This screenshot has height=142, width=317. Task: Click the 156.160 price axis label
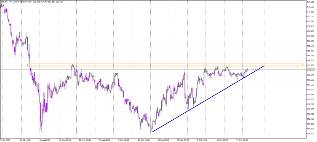coord(310,124)
